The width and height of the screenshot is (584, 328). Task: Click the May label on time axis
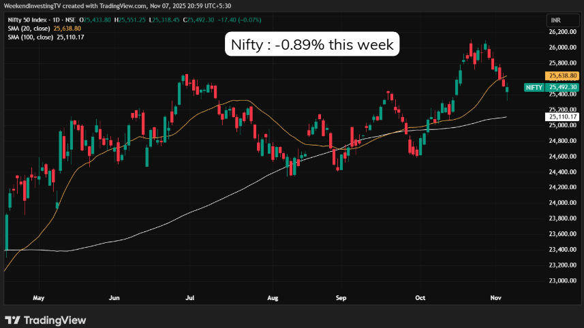coord(38,298)
